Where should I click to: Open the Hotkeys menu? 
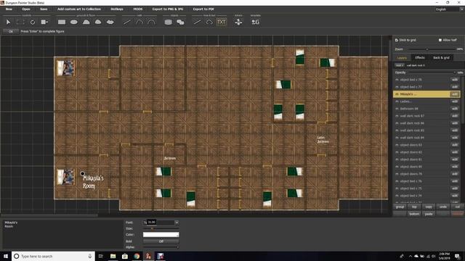click(x=117, y=9)
